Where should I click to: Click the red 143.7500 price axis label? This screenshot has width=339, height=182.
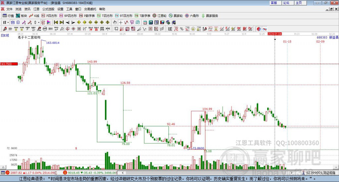pyautogui.click(x=9, y=64)
